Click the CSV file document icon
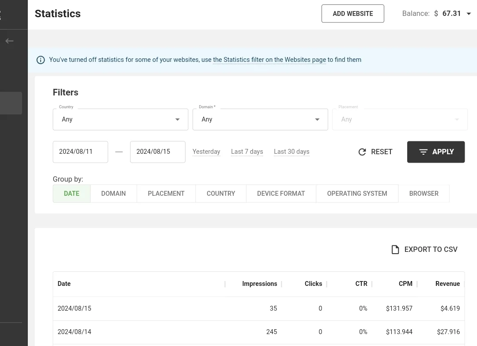 [395, 250]
